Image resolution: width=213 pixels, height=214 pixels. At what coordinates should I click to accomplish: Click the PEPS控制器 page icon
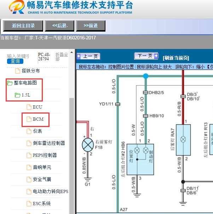[x=29, y=155]
